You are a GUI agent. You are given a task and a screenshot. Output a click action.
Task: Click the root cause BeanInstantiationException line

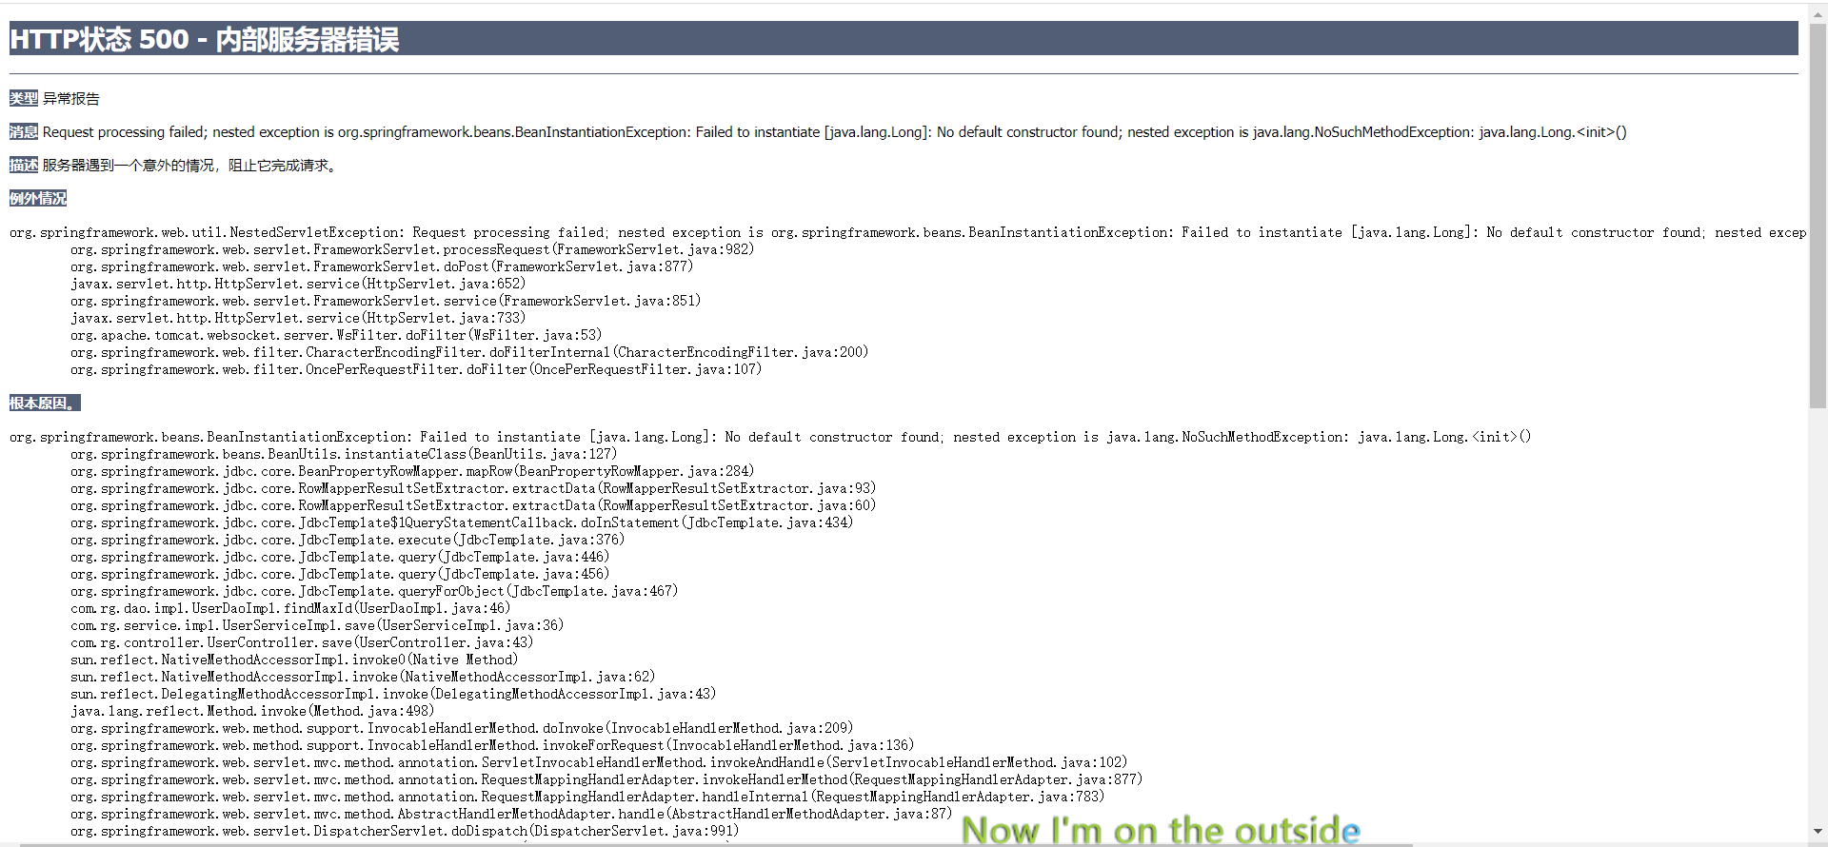click(770, 437)
